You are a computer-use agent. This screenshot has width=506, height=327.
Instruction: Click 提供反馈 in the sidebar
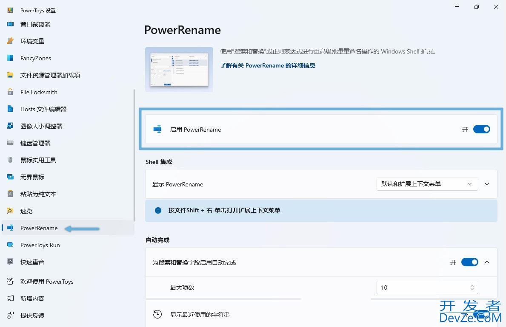pyautogui.click(x=32, y=315)
